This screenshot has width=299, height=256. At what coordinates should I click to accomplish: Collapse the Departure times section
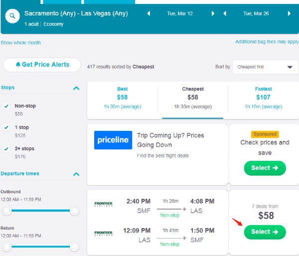tap(76, 174)
